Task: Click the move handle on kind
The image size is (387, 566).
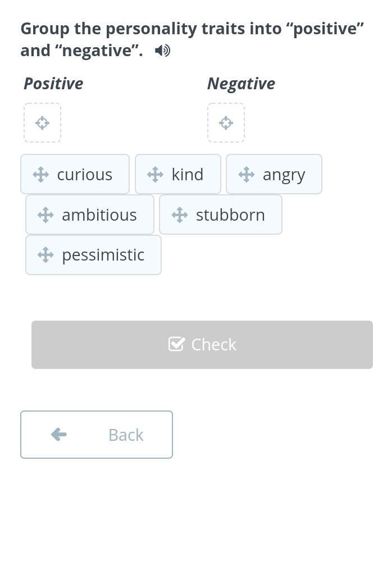Action: tap(155, 174)
